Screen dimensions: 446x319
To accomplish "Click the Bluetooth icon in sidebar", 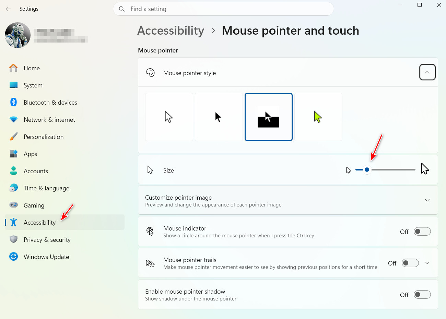I will tap(14, 102).
